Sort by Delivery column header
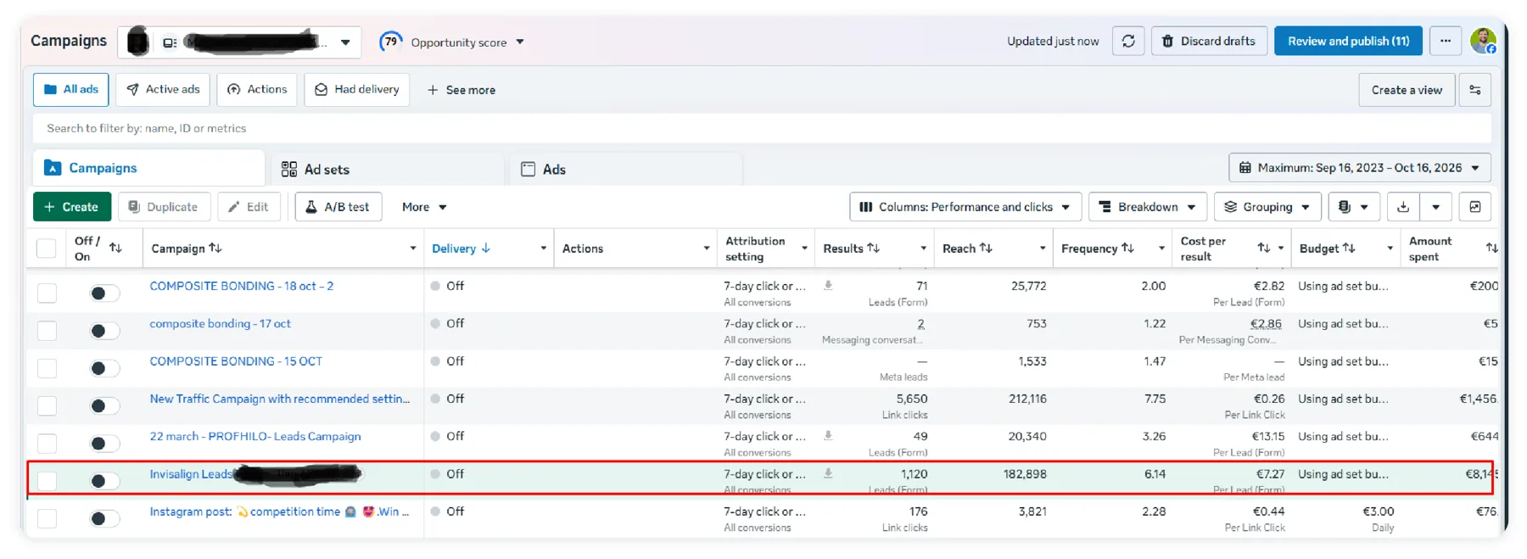This screenshot has height=559, width=1527. click(461, 249)
